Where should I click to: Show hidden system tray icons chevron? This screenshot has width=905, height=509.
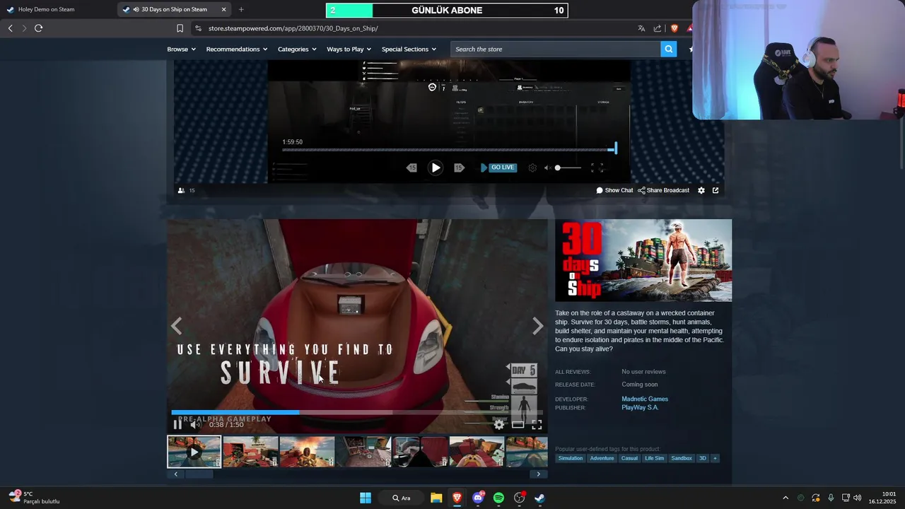pos(785,498)
